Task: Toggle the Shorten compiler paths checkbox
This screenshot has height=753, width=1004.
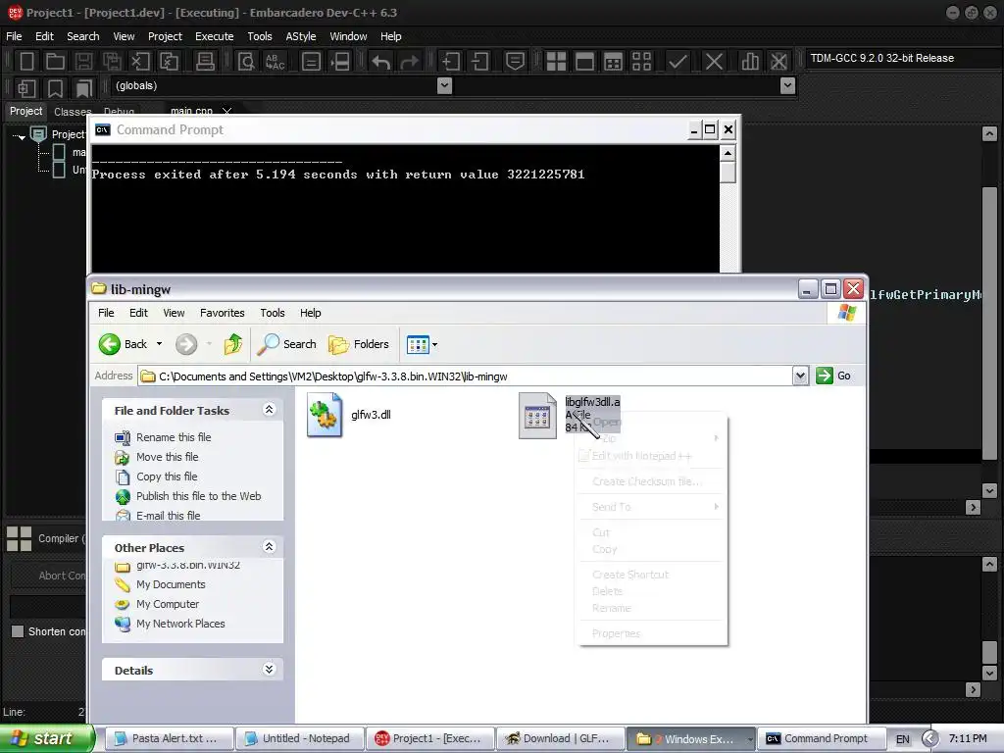Action: (18, 631)
